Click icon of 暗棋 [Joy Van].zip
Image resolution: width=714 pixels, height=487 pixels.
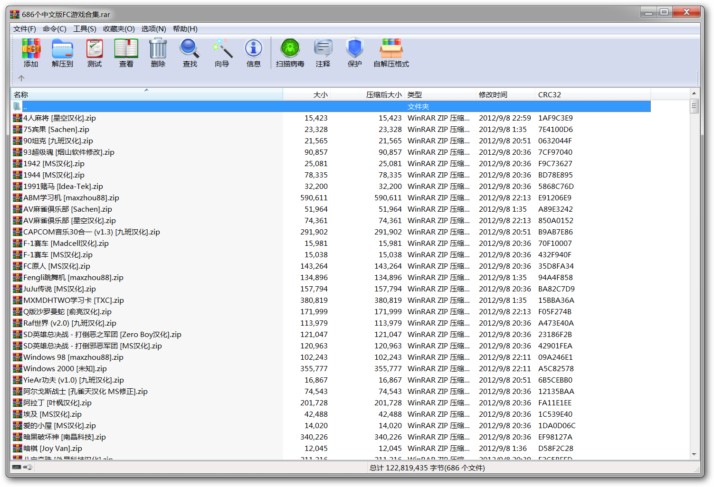point(18,448)
